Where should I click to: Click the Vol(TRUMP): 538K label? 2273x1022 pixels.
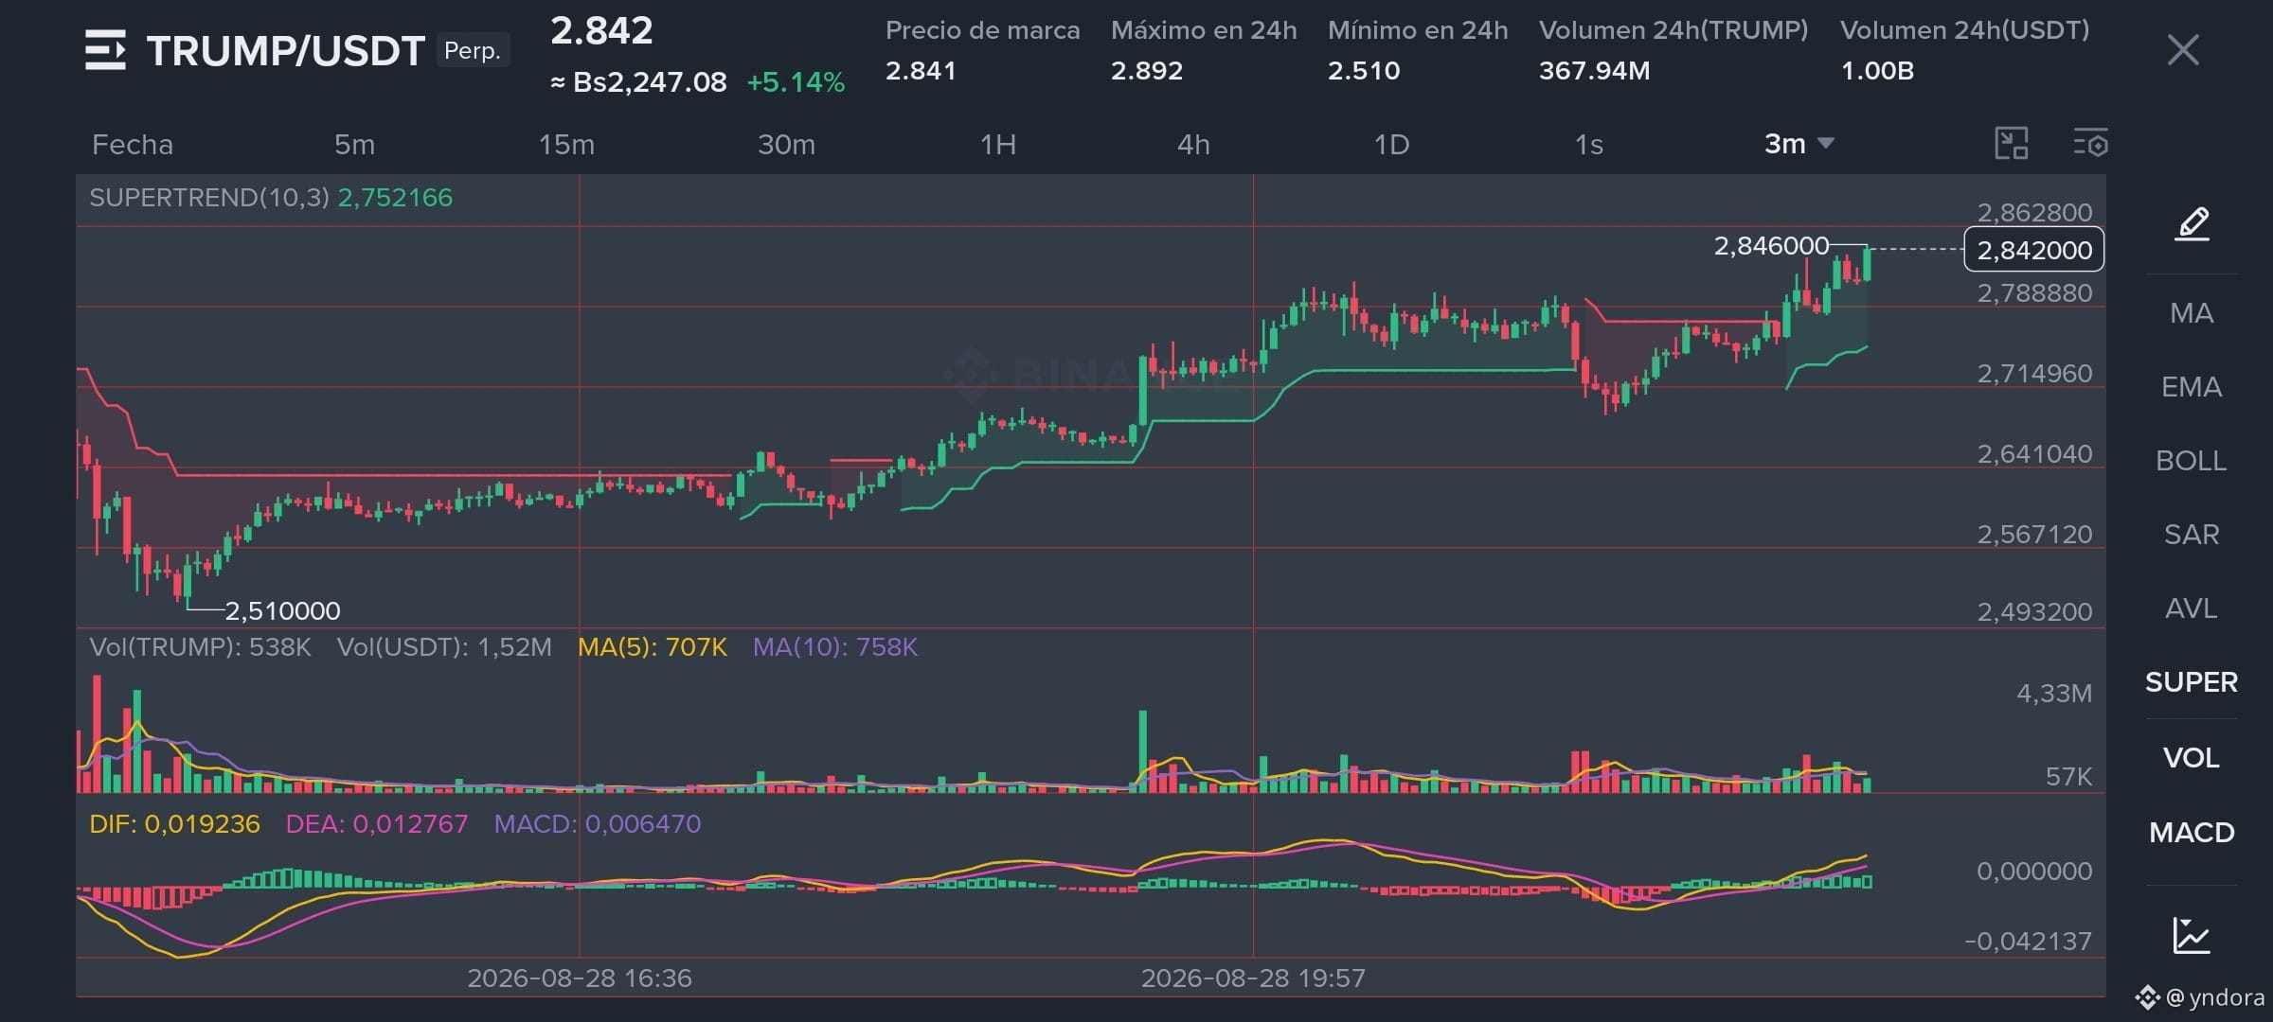tap(200, 647)
